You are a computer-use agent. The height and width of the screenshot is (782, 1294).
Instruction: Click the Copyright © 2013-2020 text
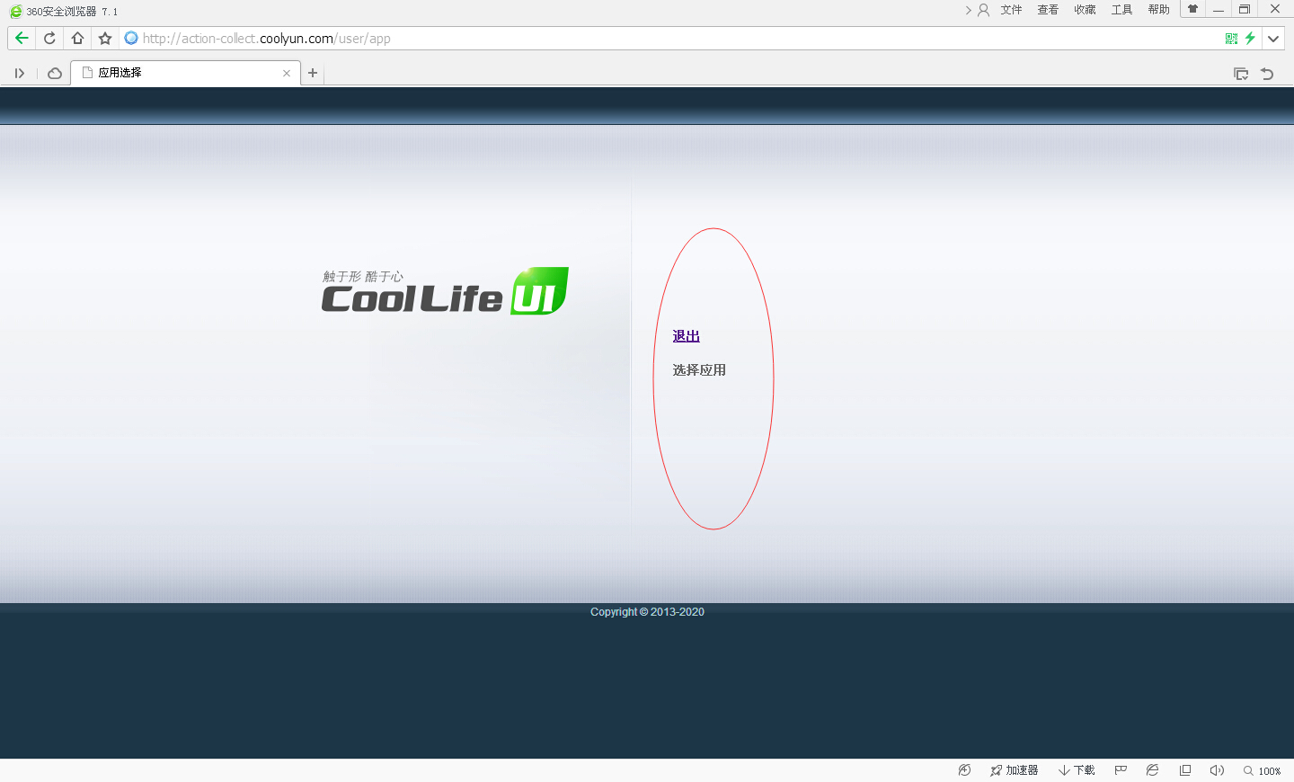click(x=647, y=612)
